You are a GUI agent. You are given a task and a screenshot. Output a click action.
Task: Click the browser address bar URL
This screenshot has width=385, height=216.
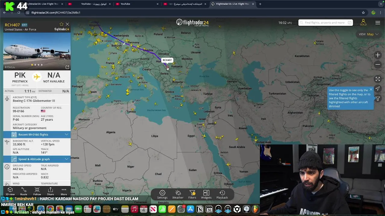(56, 13)
